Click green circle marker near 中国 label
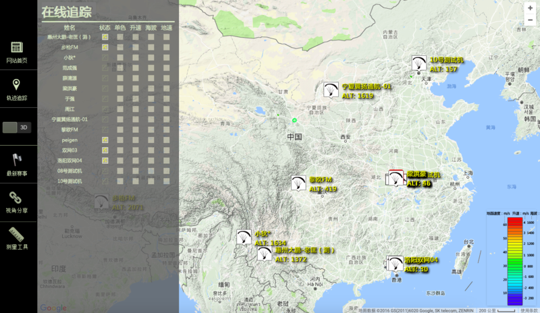The width and height of the screenshot is (540, 313). point(294,120)
